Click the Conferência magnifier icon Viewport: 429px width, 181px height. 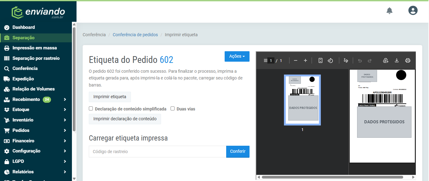point(7,69)
